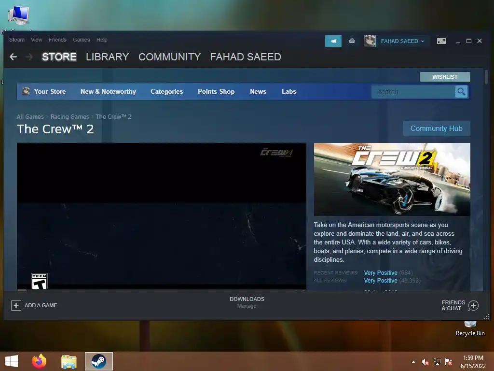Show hidden system tray icons
The height and width of the screenshot is (371, 494).
coord(413,362)
